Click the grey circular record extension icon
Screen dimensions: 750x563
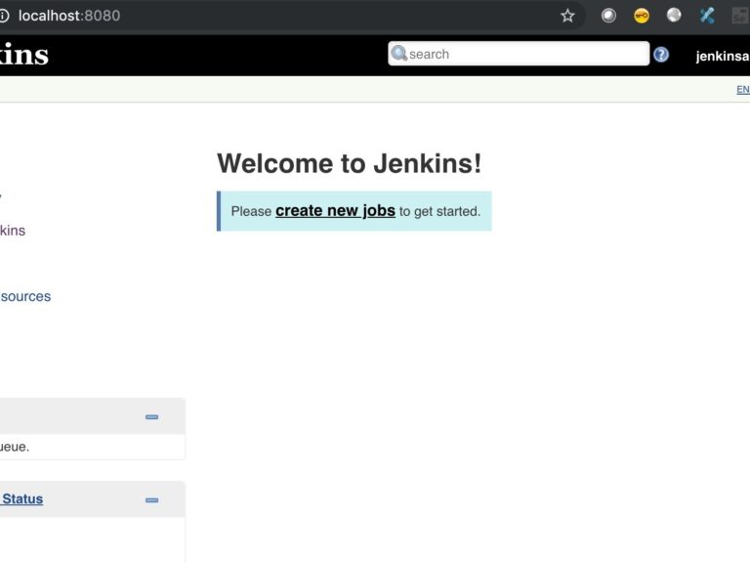pyautogui.click(x=608, y=16)
